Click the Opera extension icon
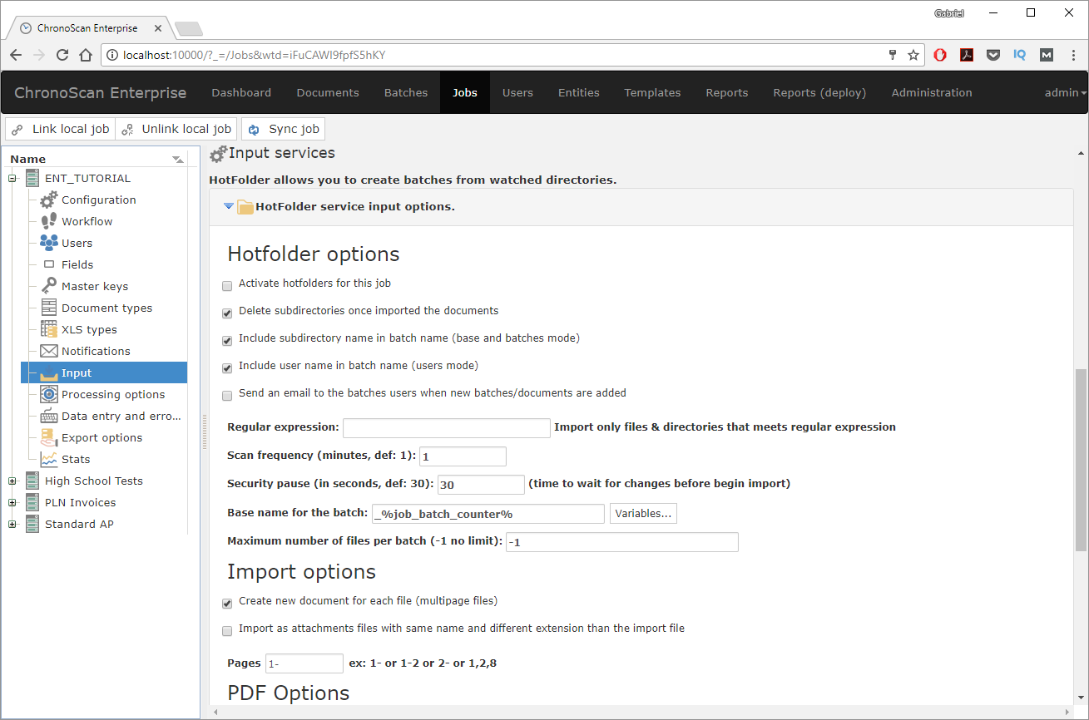This screenshot has height=720, width=1089. click(x=940, y=55)
